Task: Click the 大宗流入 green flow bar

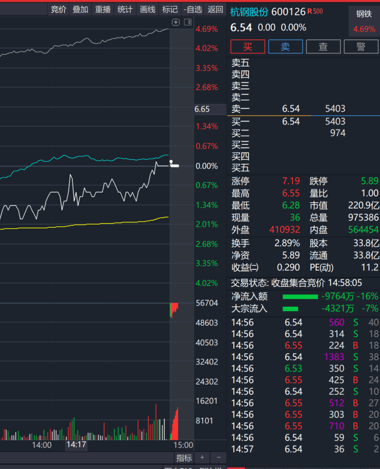Action: pos(290,309)
